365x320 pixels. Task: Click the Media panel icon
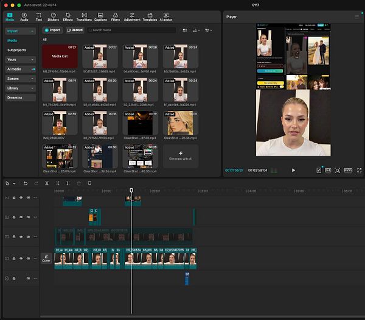pos(10,17)
